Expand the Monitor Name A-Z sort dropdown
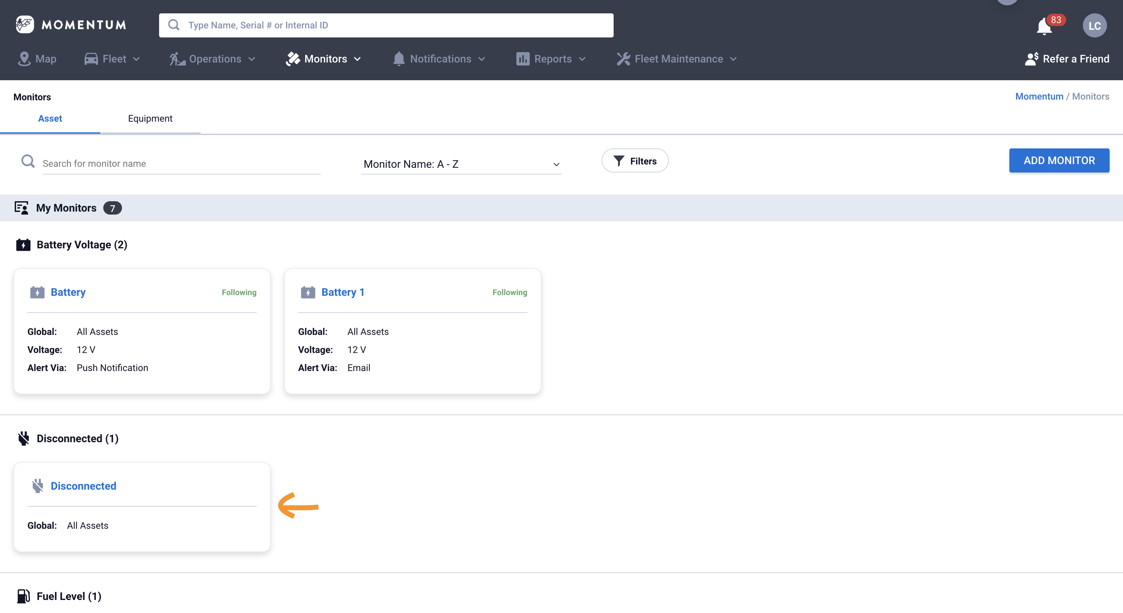The image size is (1123, 613). [461, 164]
